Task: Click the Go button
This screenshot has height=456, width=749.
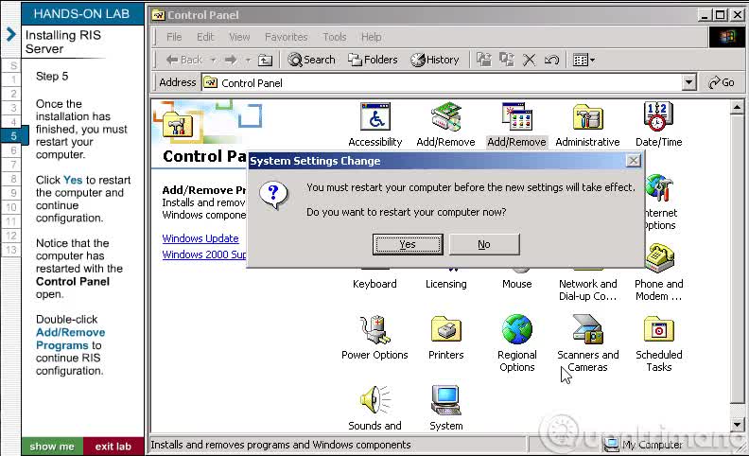Action: point(722,82)
